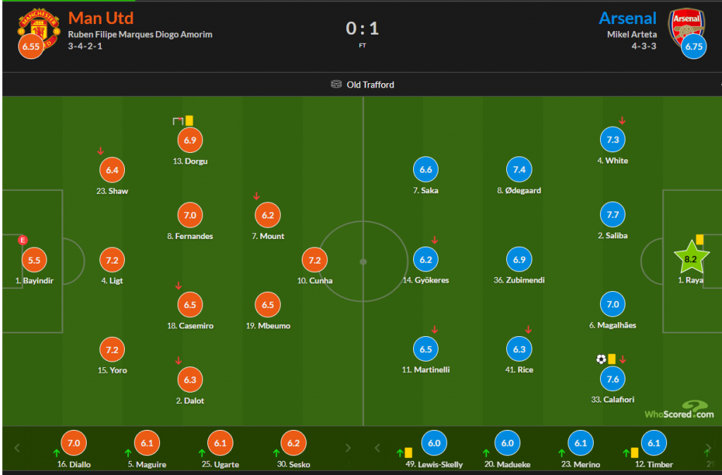
Task: Open the Man Utd team name link
Action: pos(101,18)
